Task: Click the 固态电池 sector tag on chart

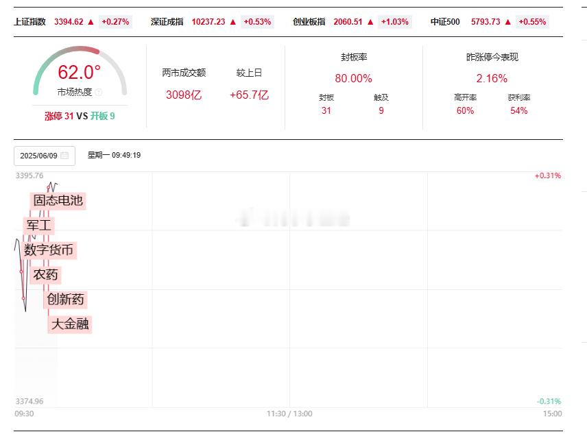Action: [x=58, y=200]
